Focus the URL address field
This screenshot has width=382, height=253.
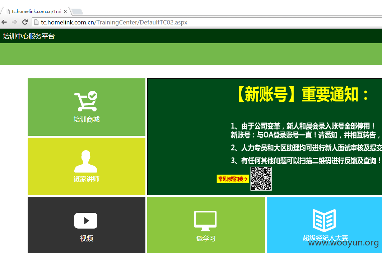tap(207, 22)
